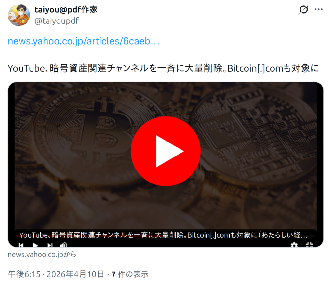Toggle the exit-fullscreen icon in player
The width and height of the screenshot is (333, 285).
310,245
